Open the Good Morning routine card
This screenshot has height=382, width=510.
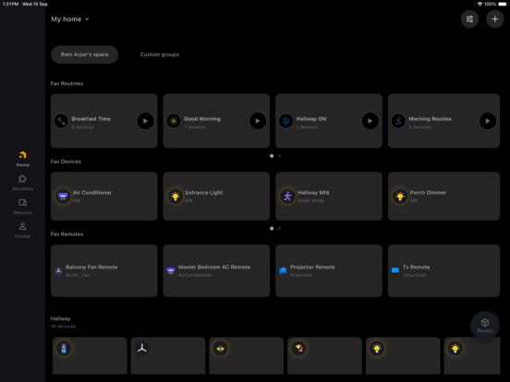(x=216, y=121)
